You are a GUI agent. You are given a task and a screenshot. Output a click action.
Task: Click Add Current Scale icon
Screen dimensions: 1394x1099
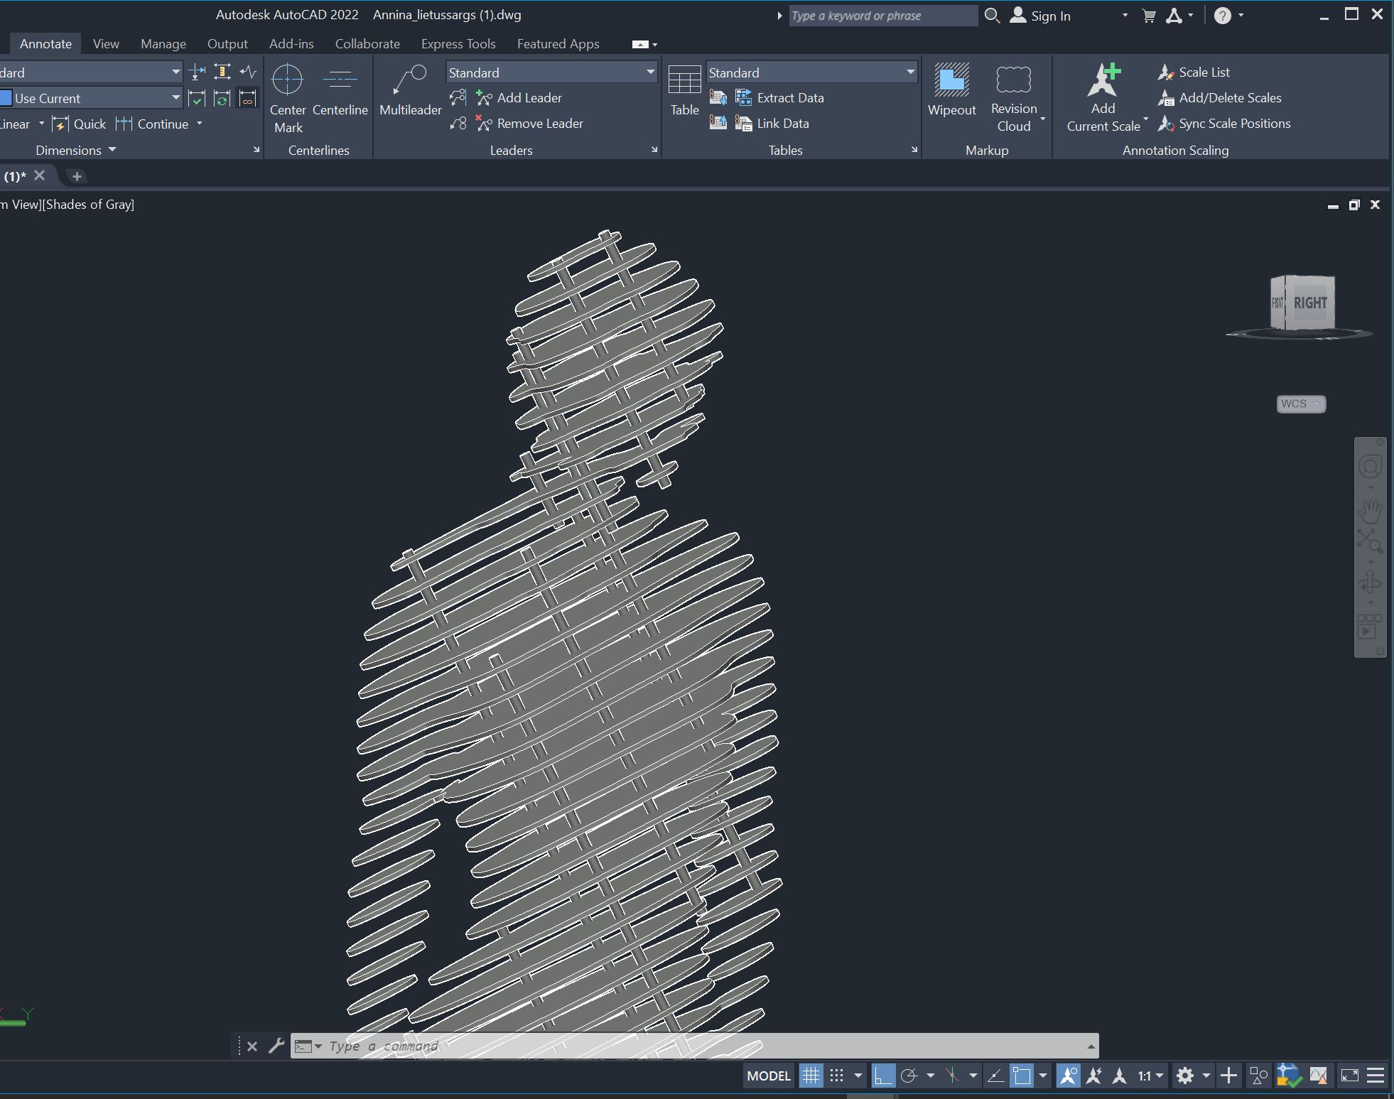click(x=1103, y=80)
